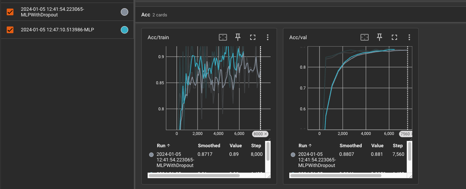The width and height of the screenshot is (466, 189).
Task: Uncheck the MLPWithDropout run checkbox
Action: point(10,12)
